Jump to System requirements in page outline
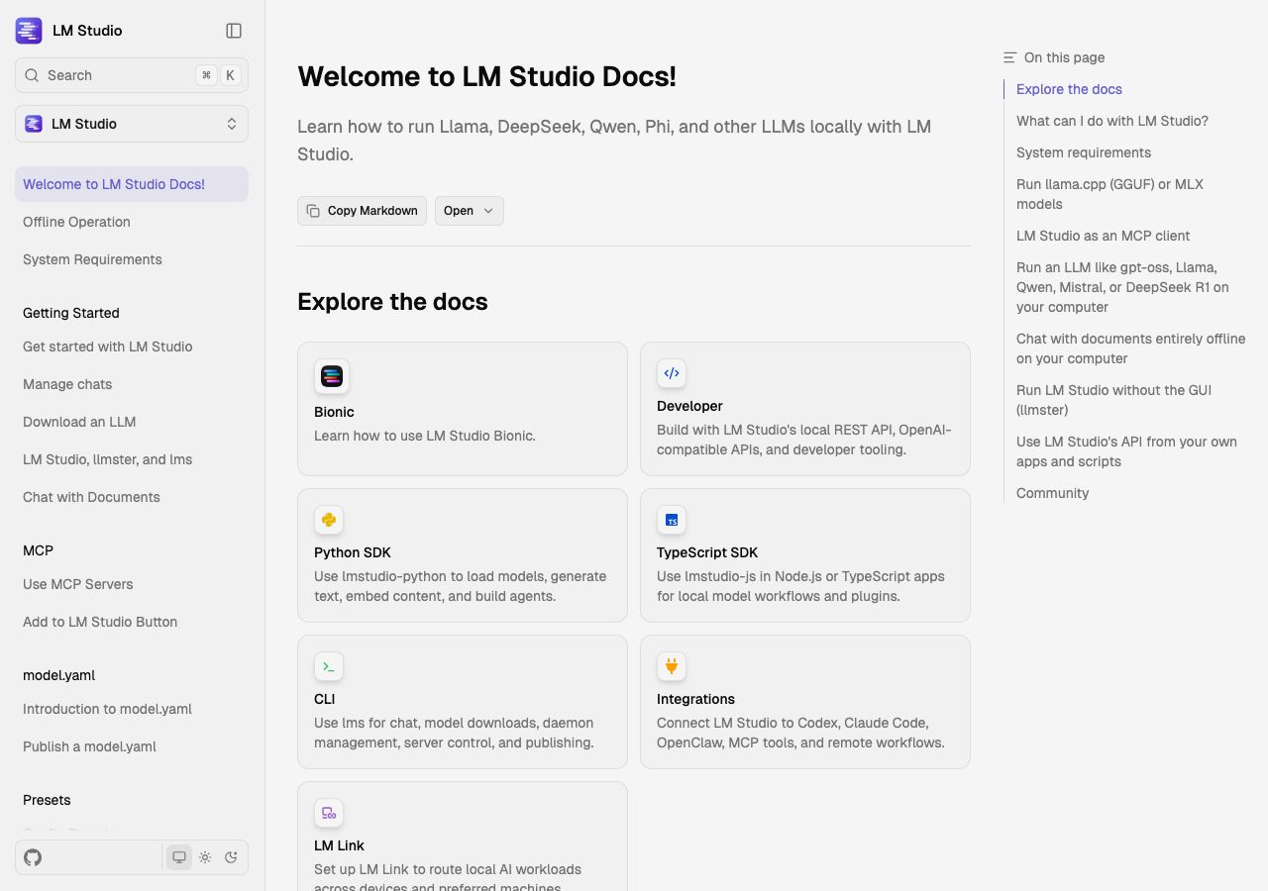 pos(1084,152)
